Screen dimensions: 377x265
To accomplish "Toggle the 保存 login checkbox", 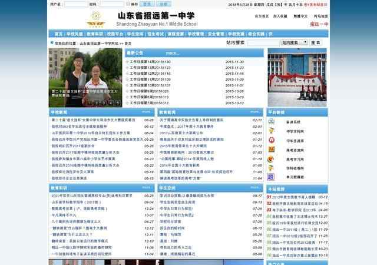I will (x=128, y=4).
